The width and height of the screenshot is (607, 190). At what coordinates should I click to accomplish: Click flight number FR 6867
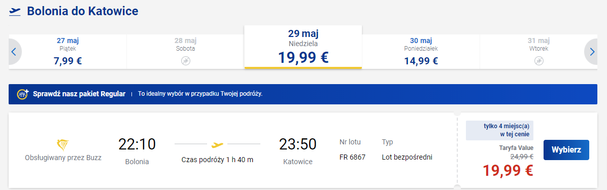pyautogui.click(x=352, y=157)
